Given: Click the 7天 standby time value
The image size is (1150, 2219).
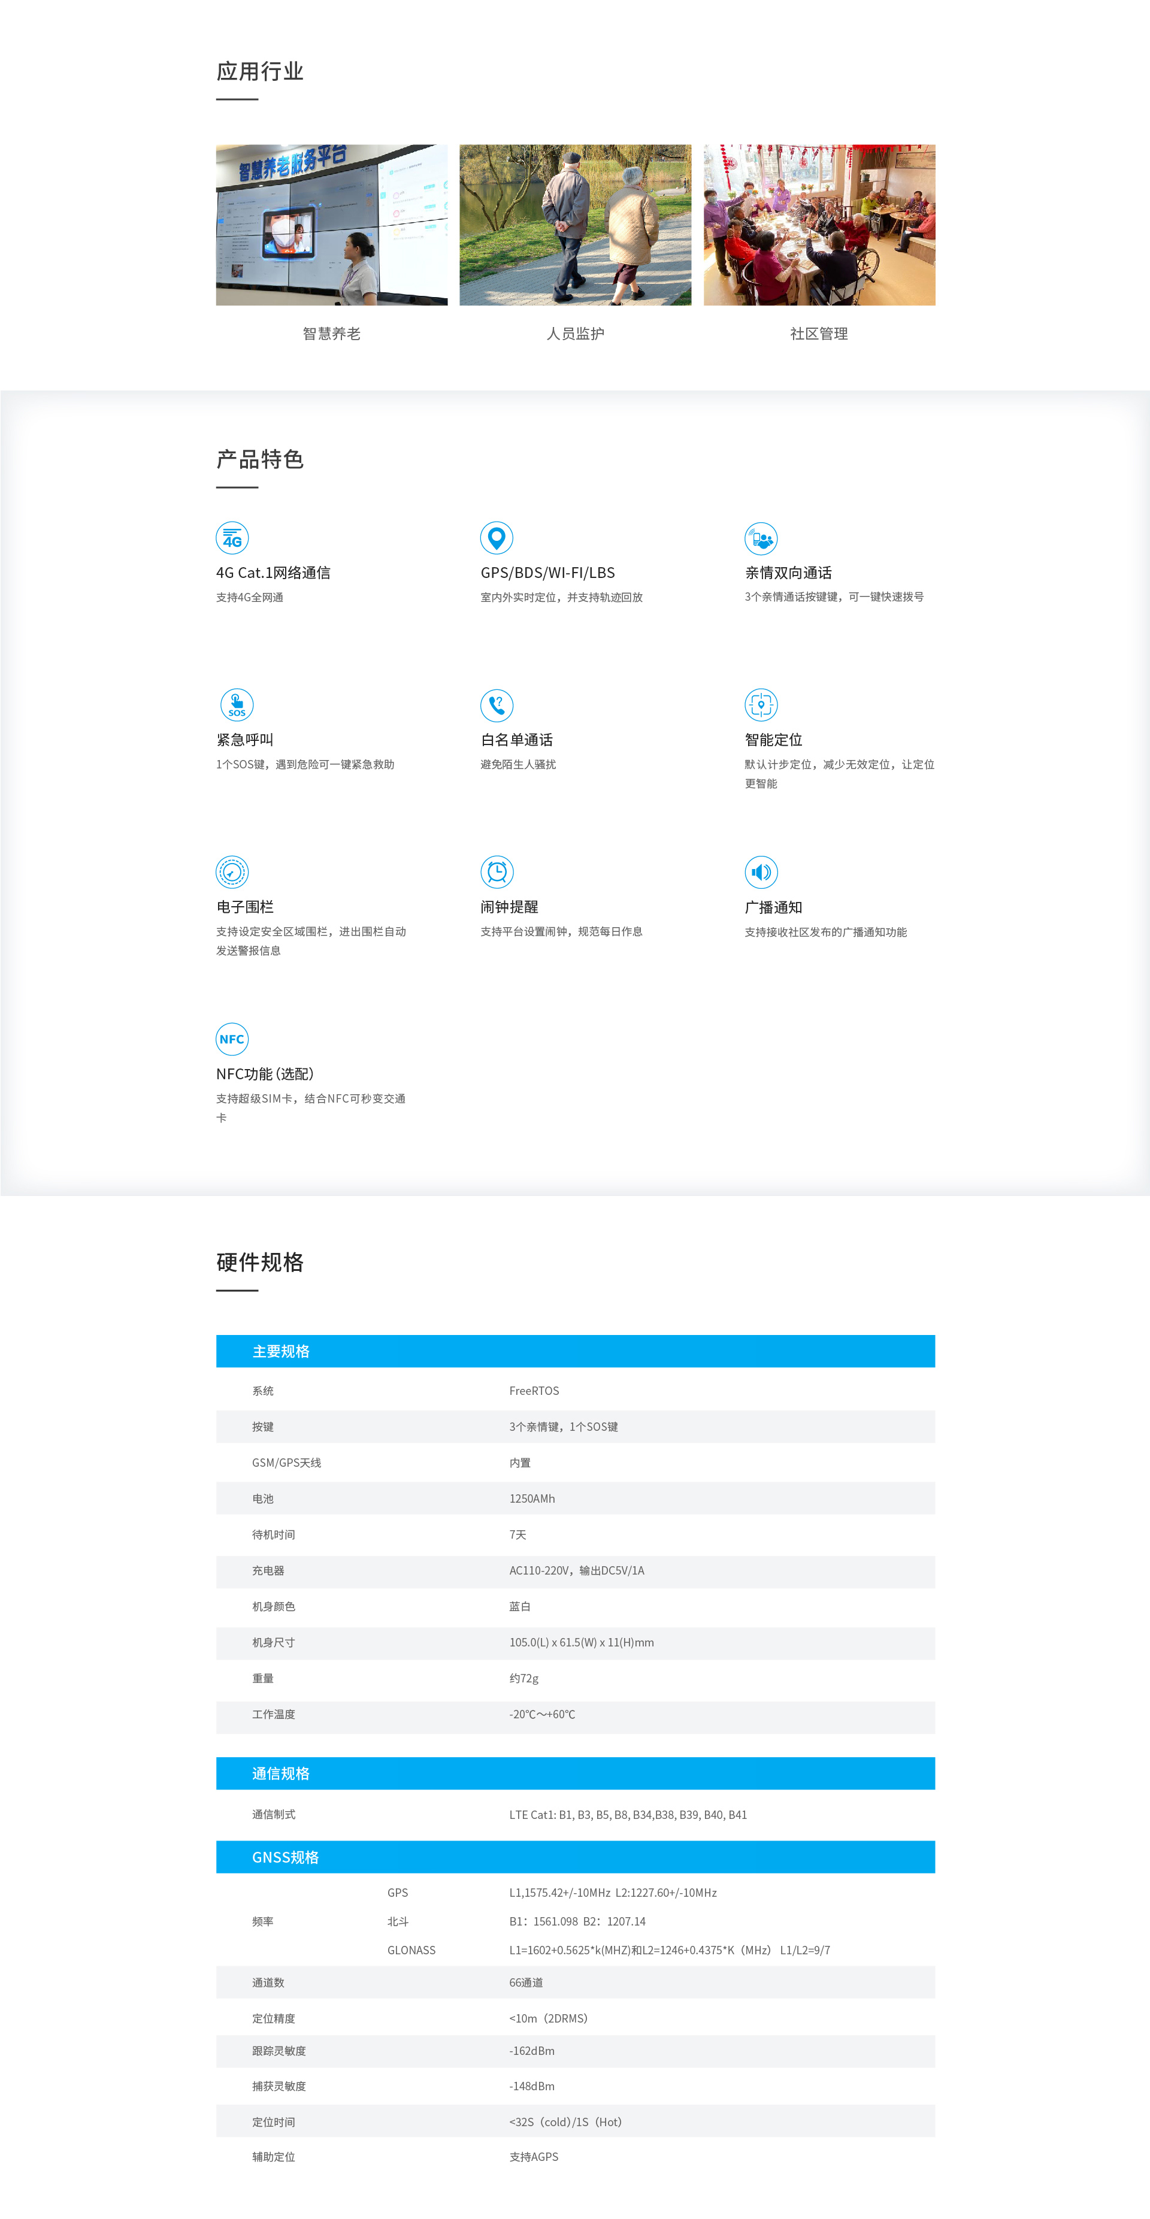Looking at the screenshot, I should pyautogui.click(x=517, y=1534).
